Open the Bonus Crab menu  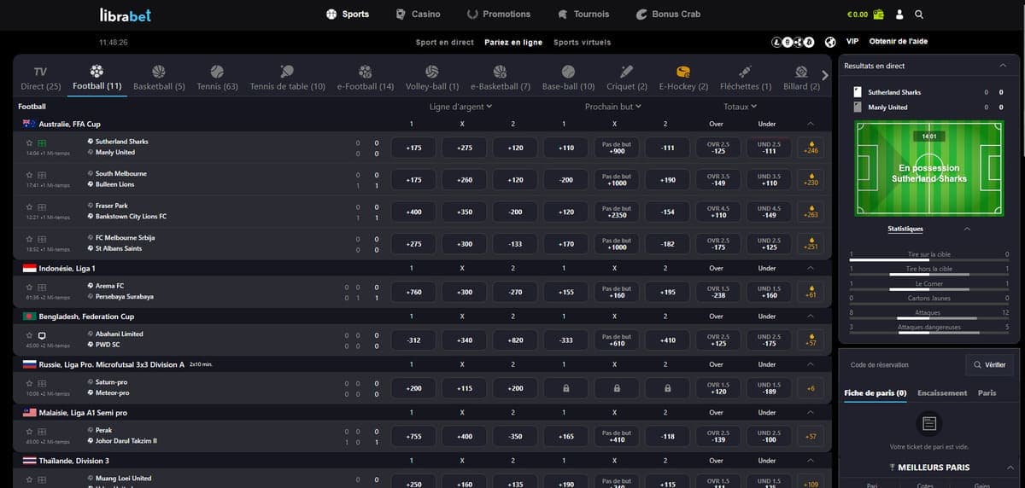click(x=669, y=15)
